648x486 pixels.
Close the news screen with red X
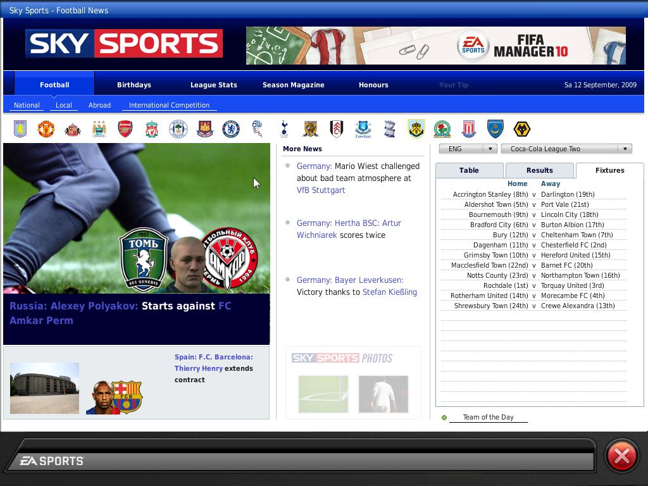(621, 456)
